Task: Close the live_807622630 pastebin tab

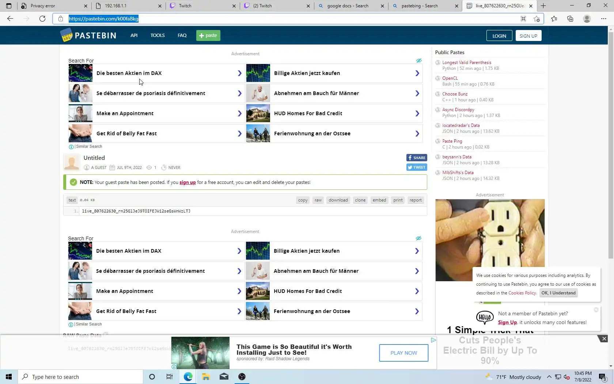Action: click(x=531, y=6)
